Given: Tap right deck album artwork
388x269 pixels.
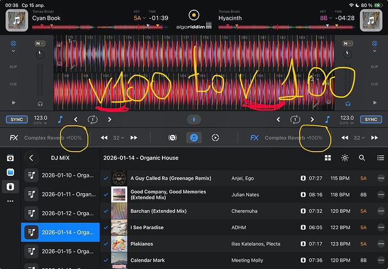Looking at the screenshot, I should tap(371, 21).
